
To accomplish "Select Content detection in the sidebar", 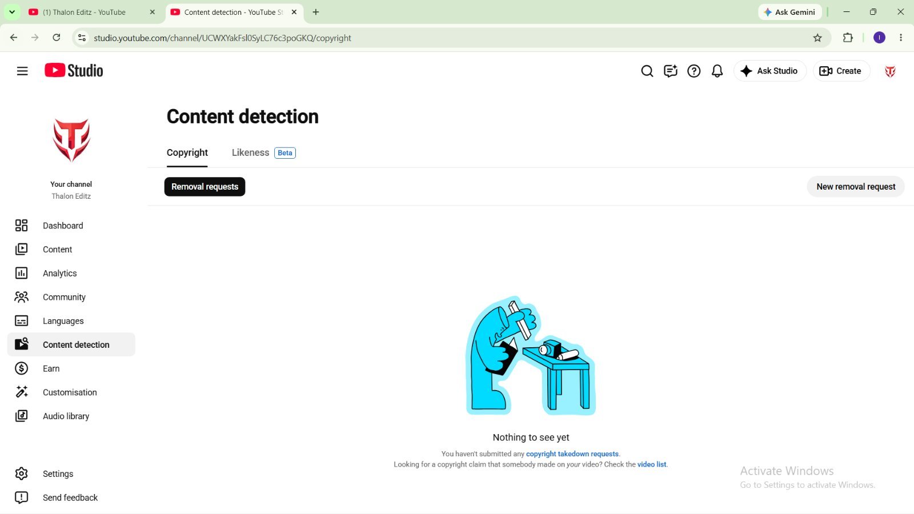I will (71, 344).
